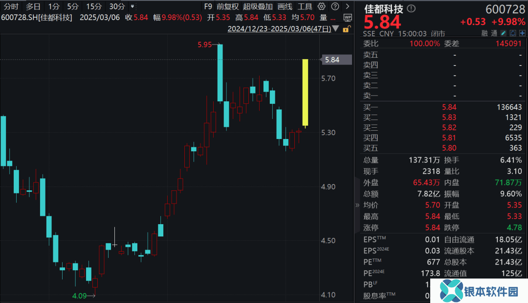528x303 pixels.
Task: Expand more periods dropdown after 30分
Action: coord(132,6)
